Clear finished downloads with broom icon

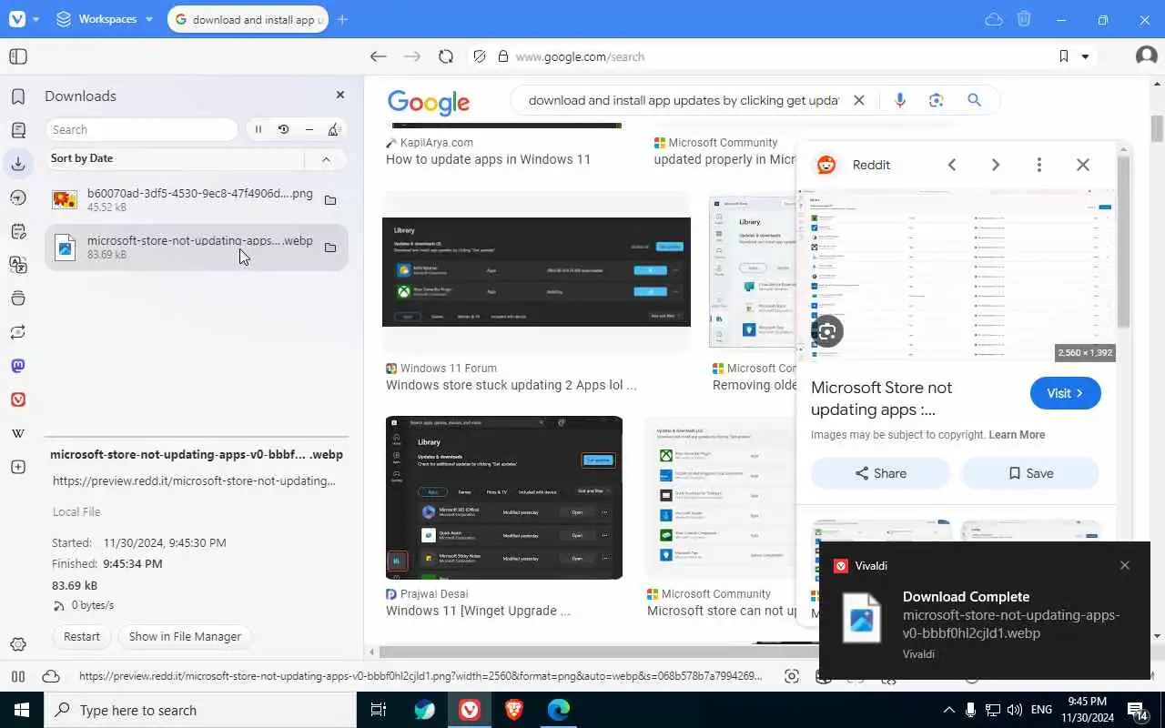pyautogui.click(x=334, y=129)
